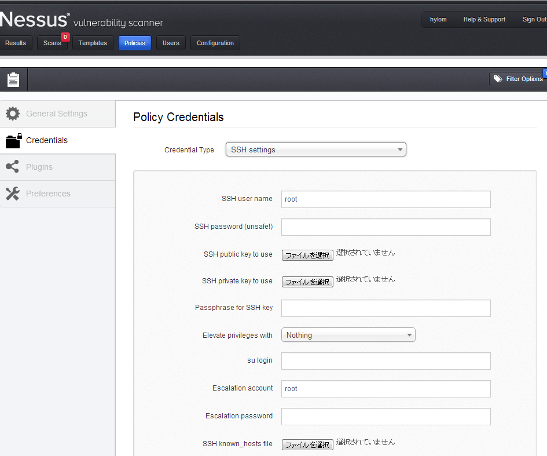Image resolution: width=547 pixels, height=456 pixels.
Task: Click the Policy Credentials heading
Action: click(178, 117)
